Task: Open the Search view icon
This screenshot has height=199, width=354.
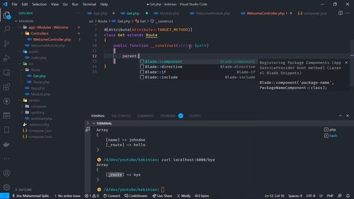Action: pyautogui.click(x=7, y=29)
